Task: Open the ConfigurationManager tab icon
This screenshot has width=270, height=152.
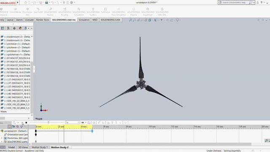Action: pyautogui.click(x=14, y=28)
